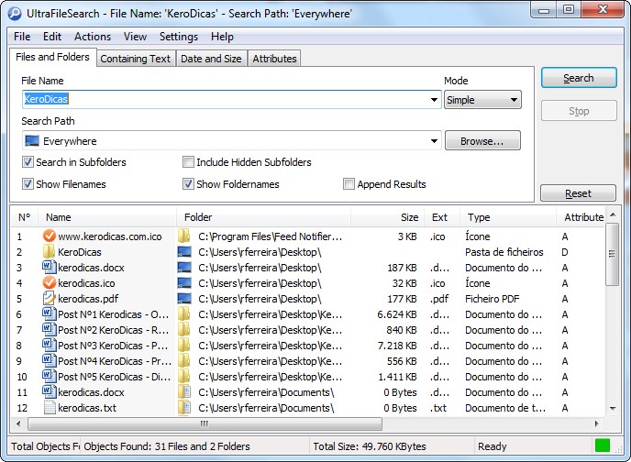Viewport: 631px width, 462px height.
Task: Click the Reset button
Action: (x=578, y=193)
